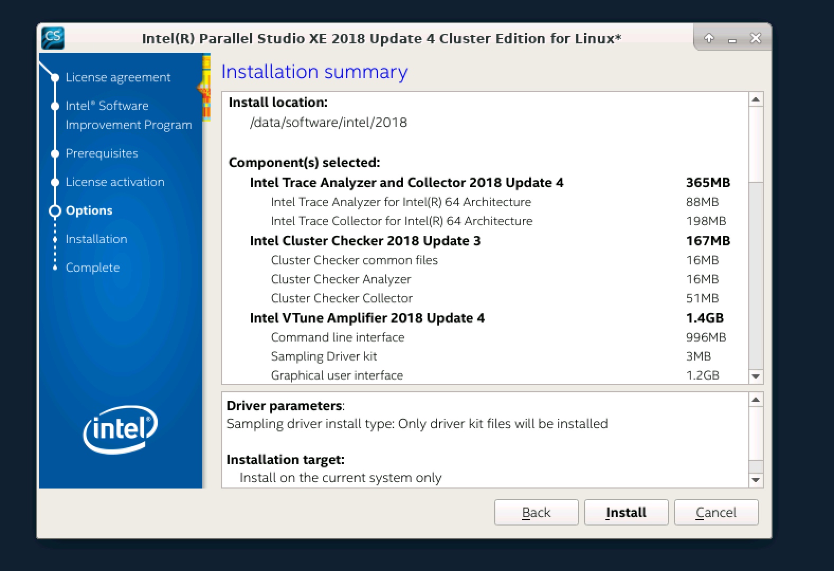The image size is (834, 571).
Task: Select the Options step in sidebar
Action: coord(89,210)
